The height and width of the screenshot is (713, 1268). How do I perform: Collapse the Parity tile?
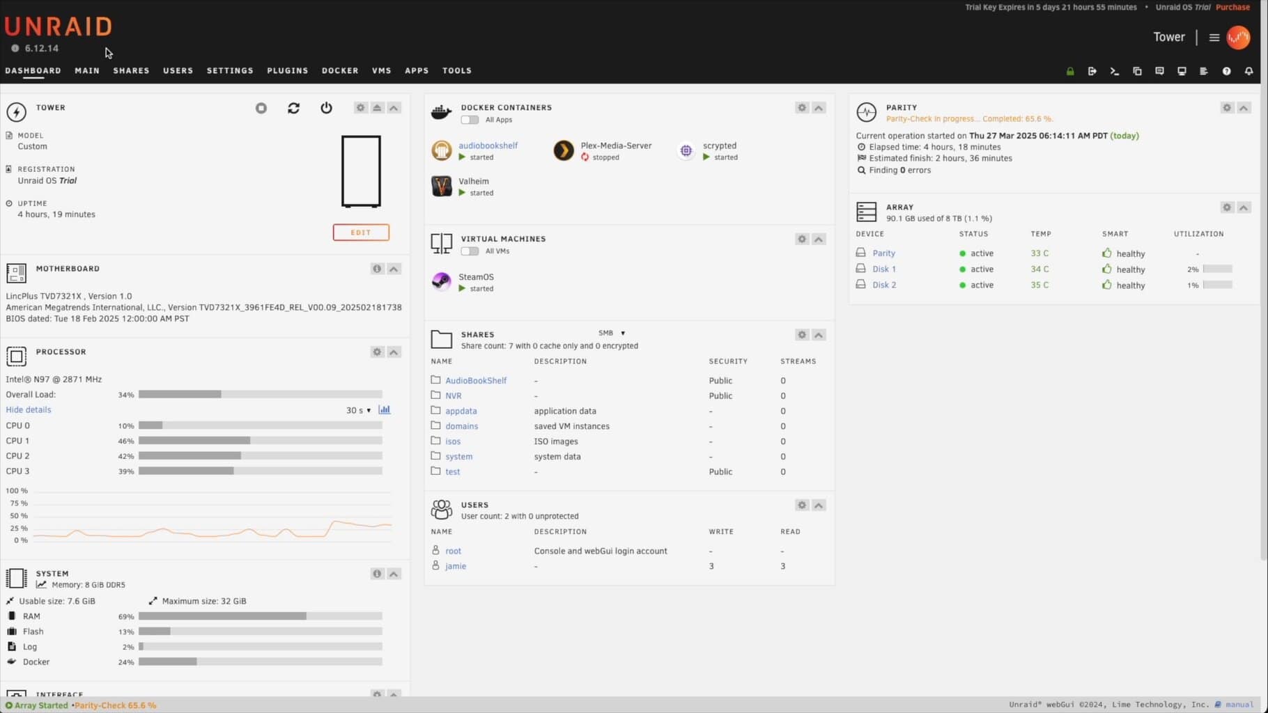pyautogui.click(x=1244, y=108)
